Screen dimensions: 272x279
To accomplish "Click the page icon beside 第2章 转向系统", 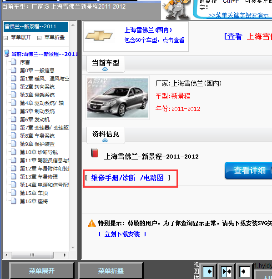I will click(13, 86).
